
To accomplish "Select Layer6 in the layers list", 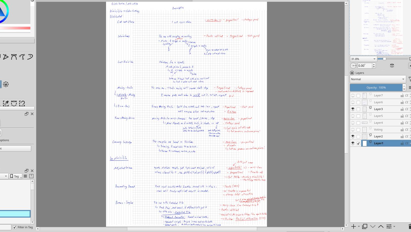I will 378,102.
